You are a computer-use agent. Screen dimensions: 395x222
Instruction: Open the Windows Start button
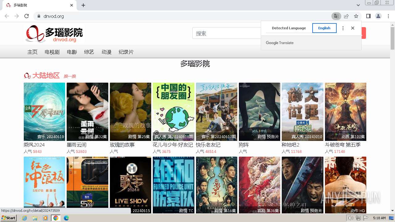pos(8,218)
